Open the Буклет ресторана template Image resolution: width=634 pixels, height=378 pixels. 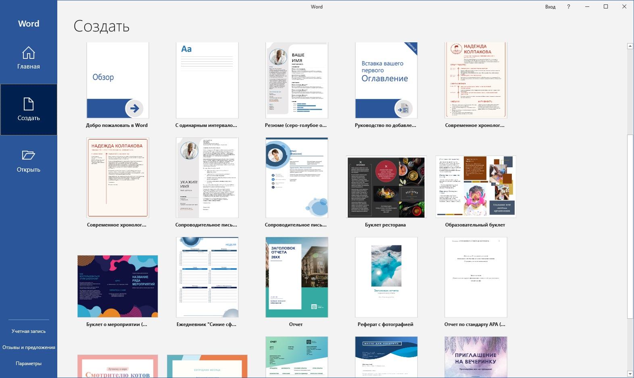coord(386,187)
